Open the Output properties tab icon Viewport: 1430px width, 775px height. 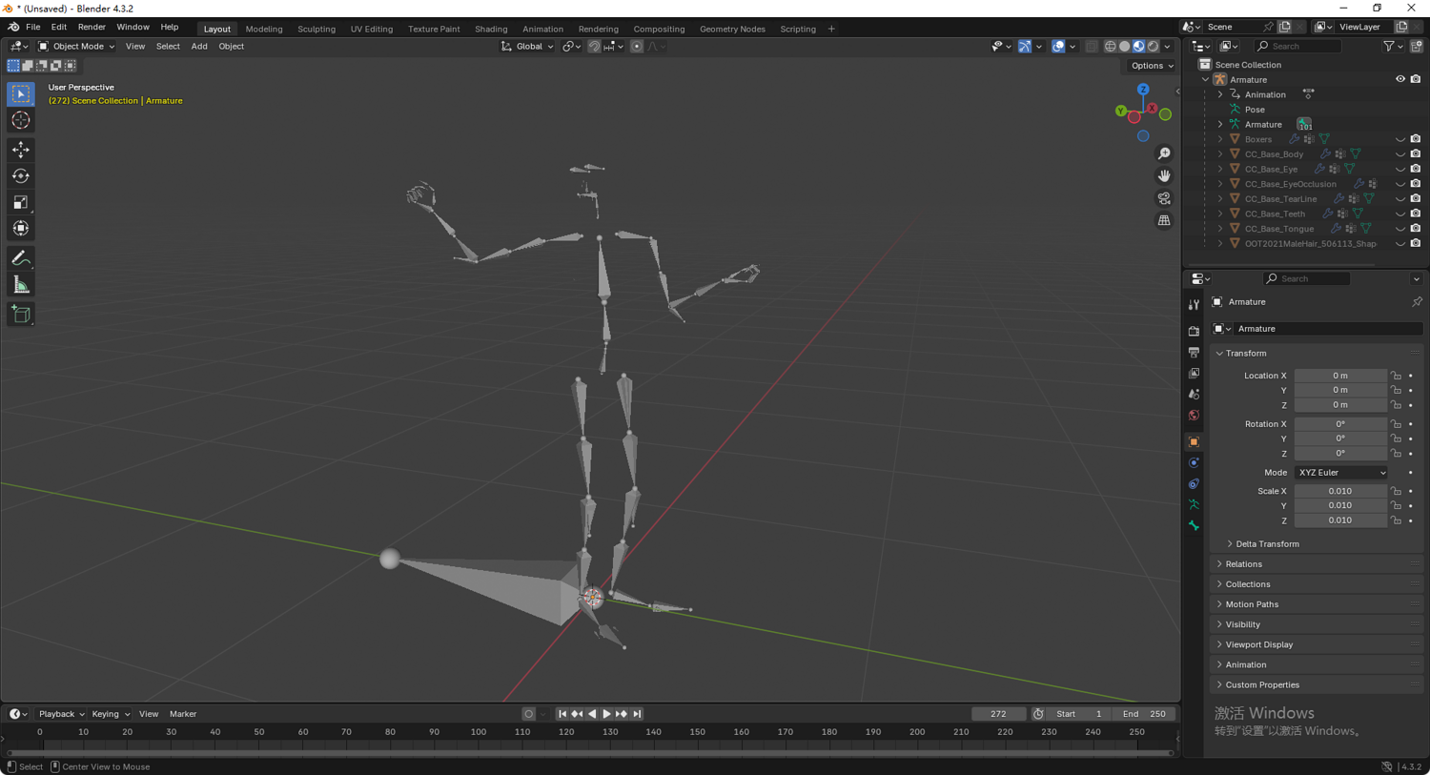point(1194,352)
